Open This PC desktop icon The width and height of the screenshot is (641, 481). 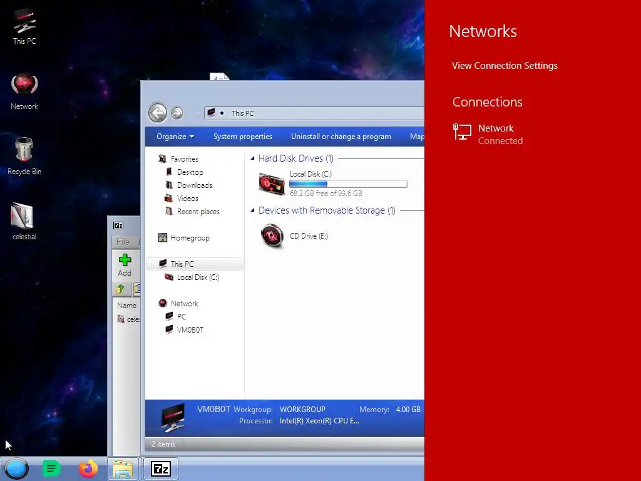click(x=24, y=26)
